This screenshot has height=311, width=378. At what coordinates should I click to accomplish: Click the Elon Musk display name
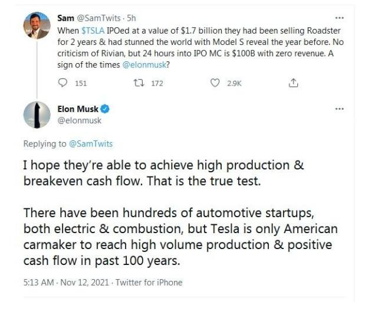pos(78,109)
